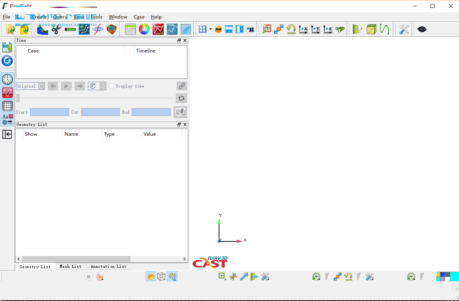The image size is (459, 301).
Task: Set view along +Y axis
Action: pyautogui.click(x=315, y=29)
